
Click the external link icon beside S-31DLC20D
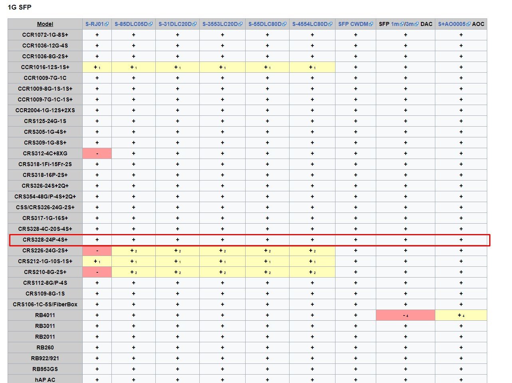[194, 24]
